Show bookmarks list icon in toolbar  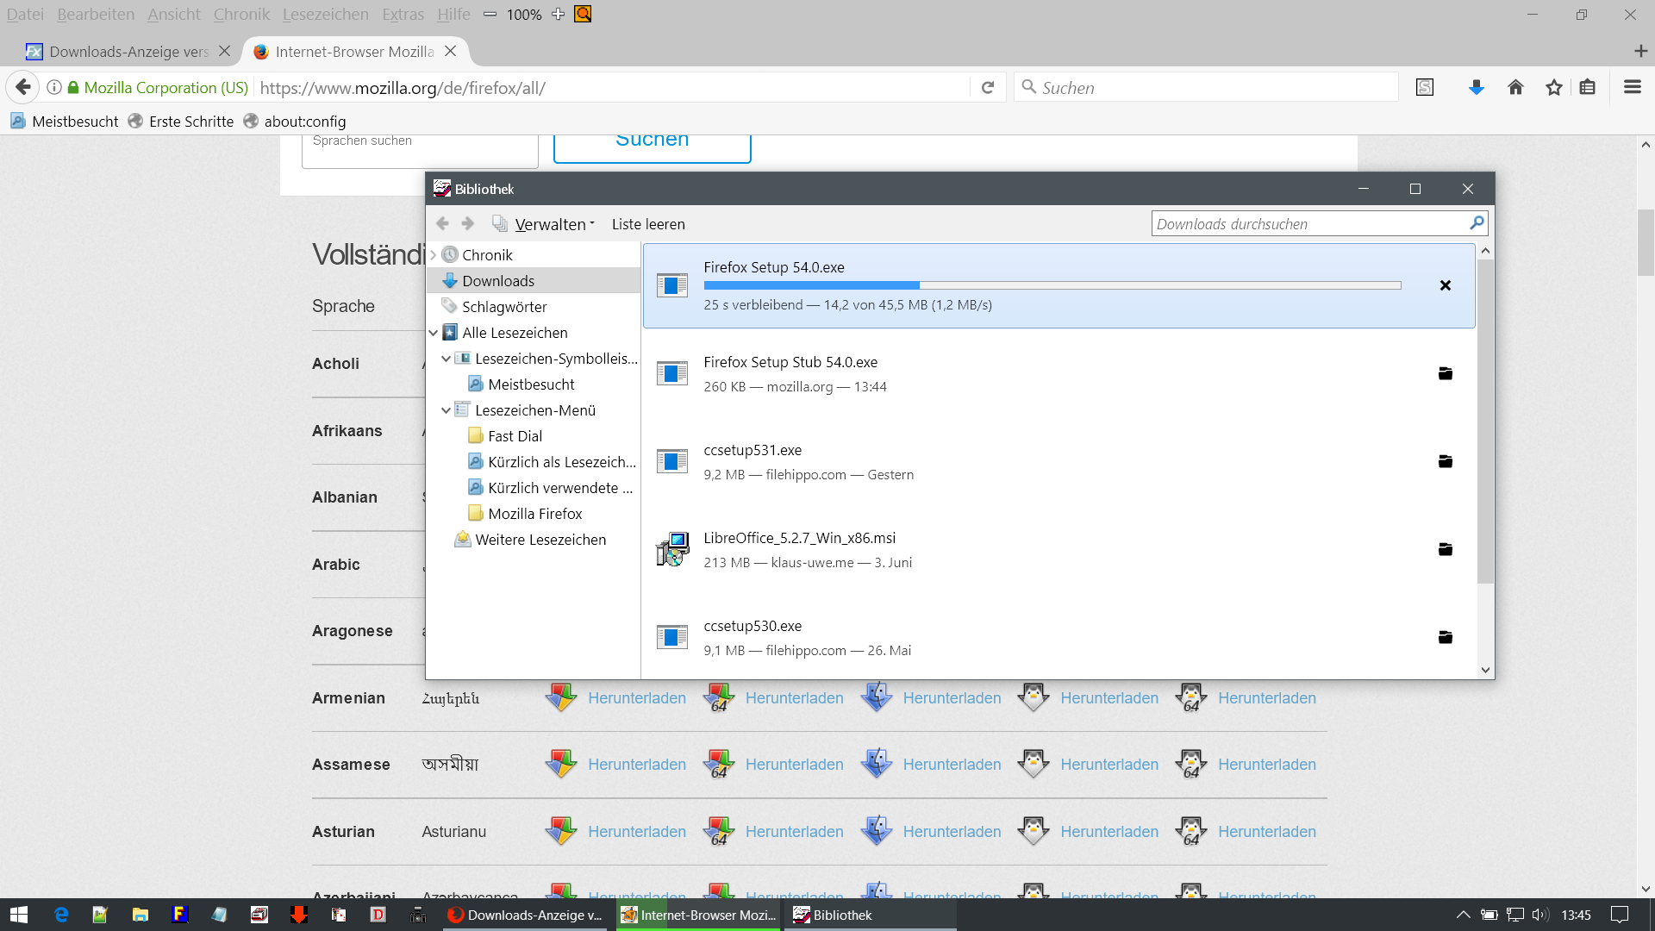point(1587,87)
